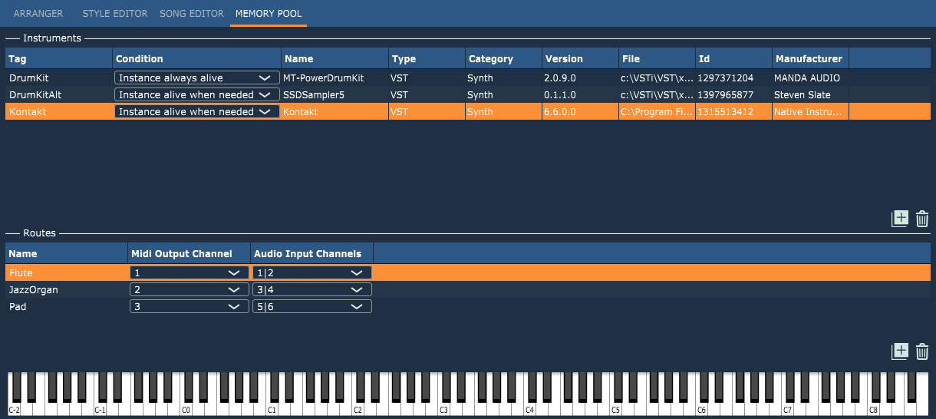
Task: Click the Id column header
Action: coord(734,58)
